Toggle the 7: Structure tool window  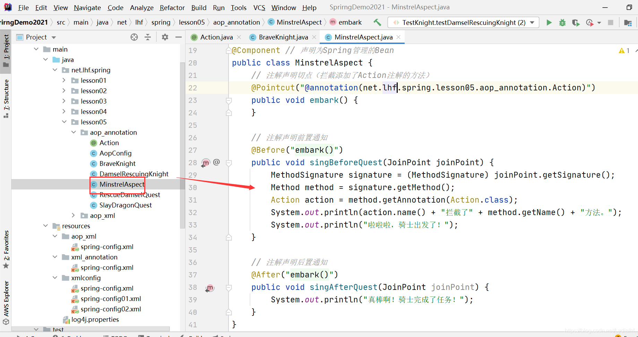(x=6, y=99)
